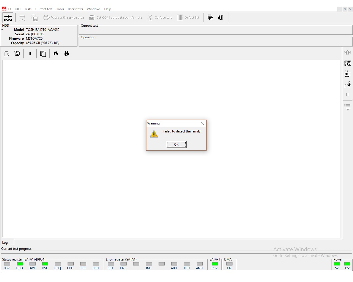Select the SATA1 port icon
Screen dimensions: 353x282
tap(8, 18)
